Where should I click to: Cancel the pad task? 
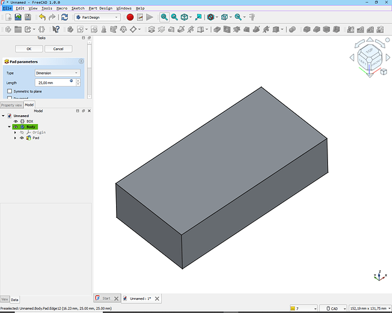click(58, 49)
